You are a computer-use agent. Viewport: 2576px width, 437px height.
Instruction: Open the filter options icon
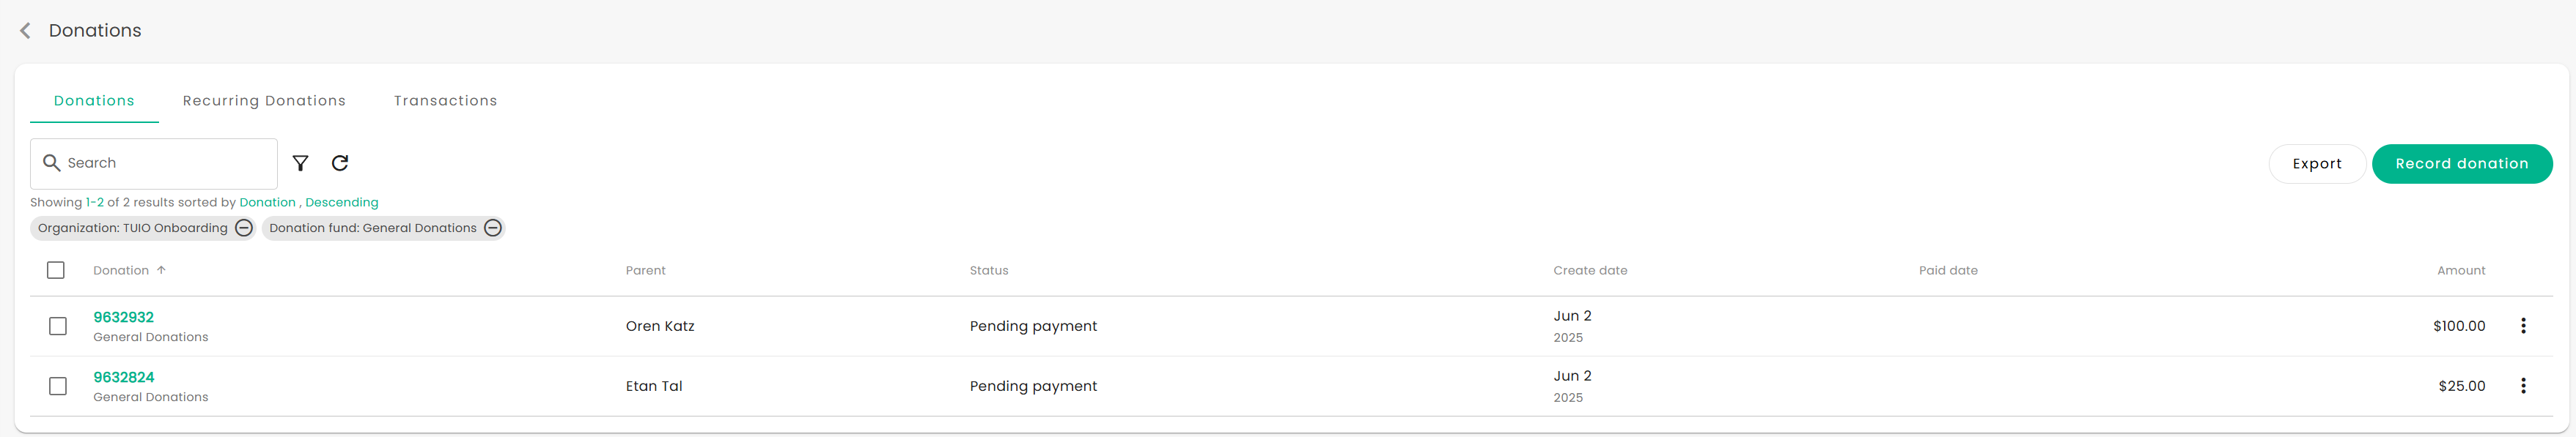point(300,163)
